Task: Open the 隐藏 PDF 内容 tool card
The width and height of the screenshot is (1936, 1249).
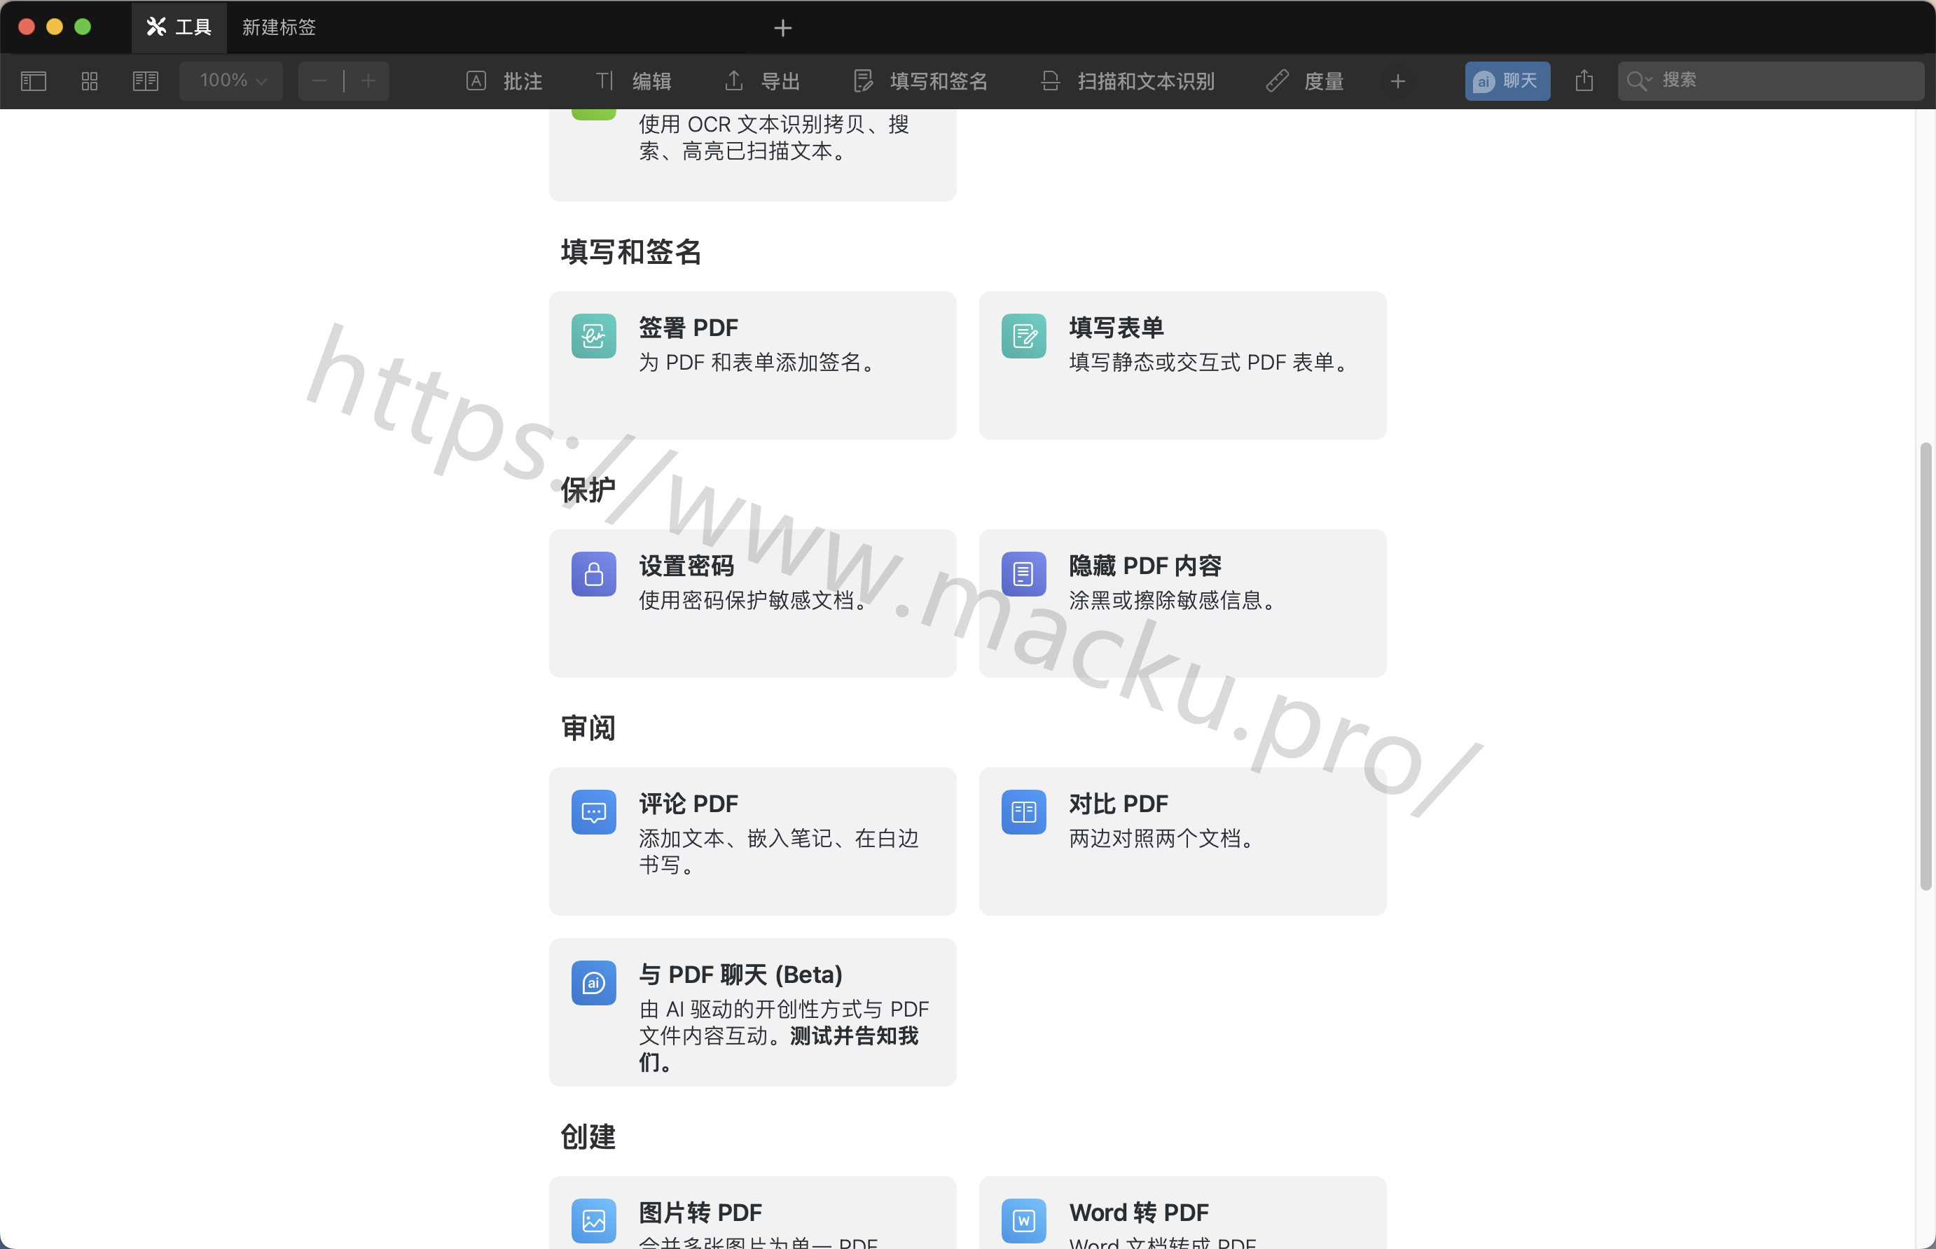Action: (x=1182, y=603)
